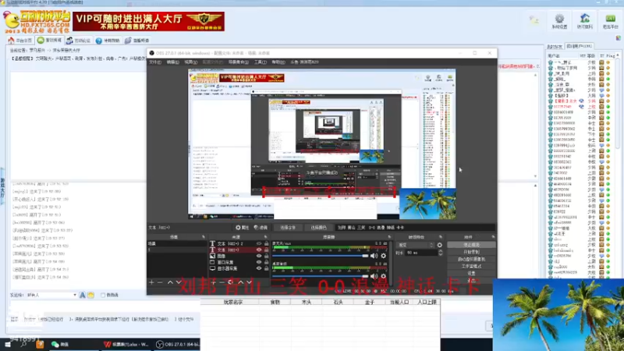
Task: Switch to platform home page tab
Action: click(x=20, y=41)
